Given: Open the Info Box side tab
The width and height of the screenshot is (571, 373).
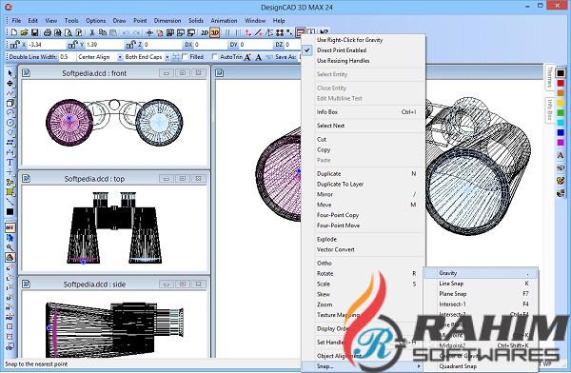Looking at the screenshot, I should coord(549,110).
